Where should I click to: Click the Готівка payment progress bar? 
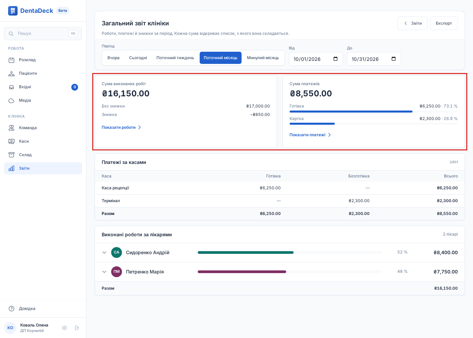(x=374, y=112)
